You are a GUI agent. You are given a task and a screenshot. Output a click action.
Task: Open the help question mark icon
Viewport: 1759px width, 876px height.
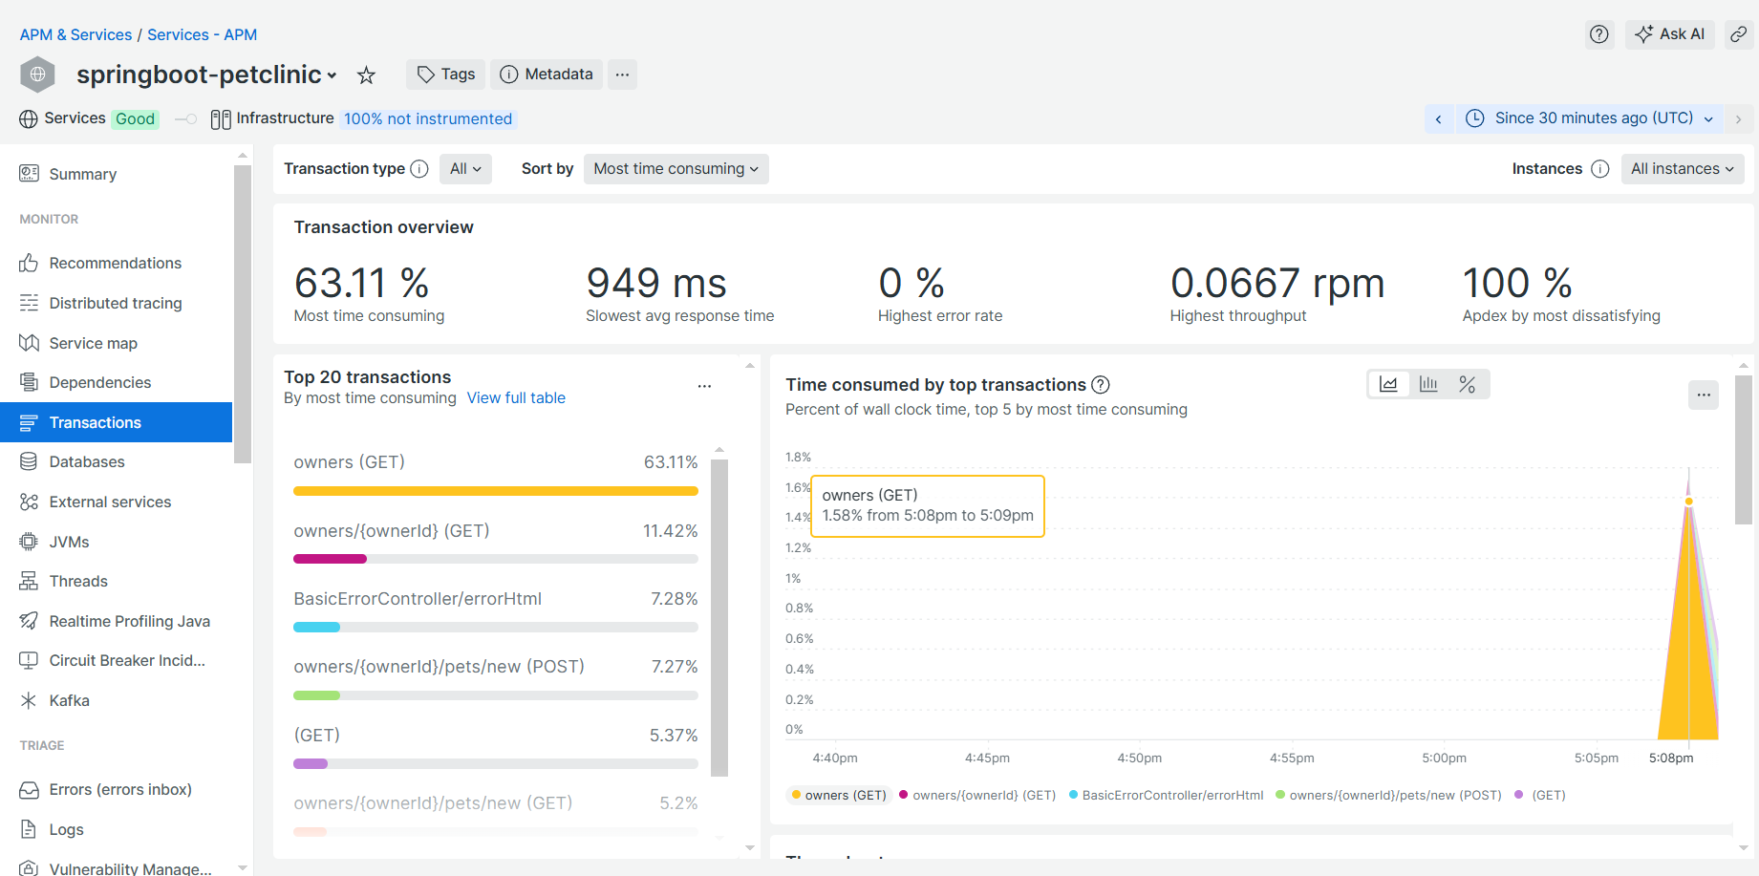coord(1599,34)
